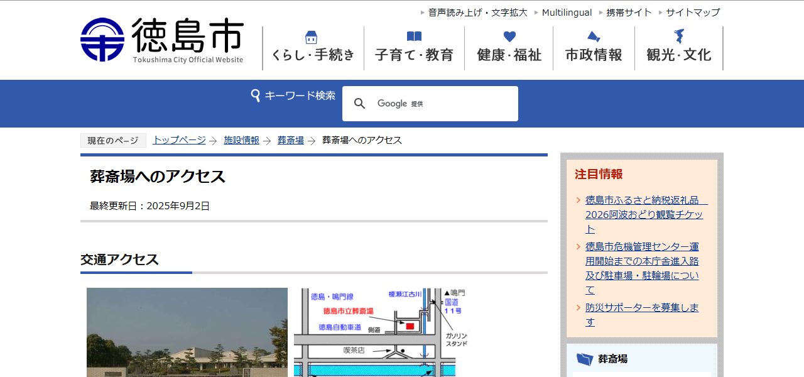
Task: Go to 施設情報 breadcrumb link
Action: tap(242, 140)
